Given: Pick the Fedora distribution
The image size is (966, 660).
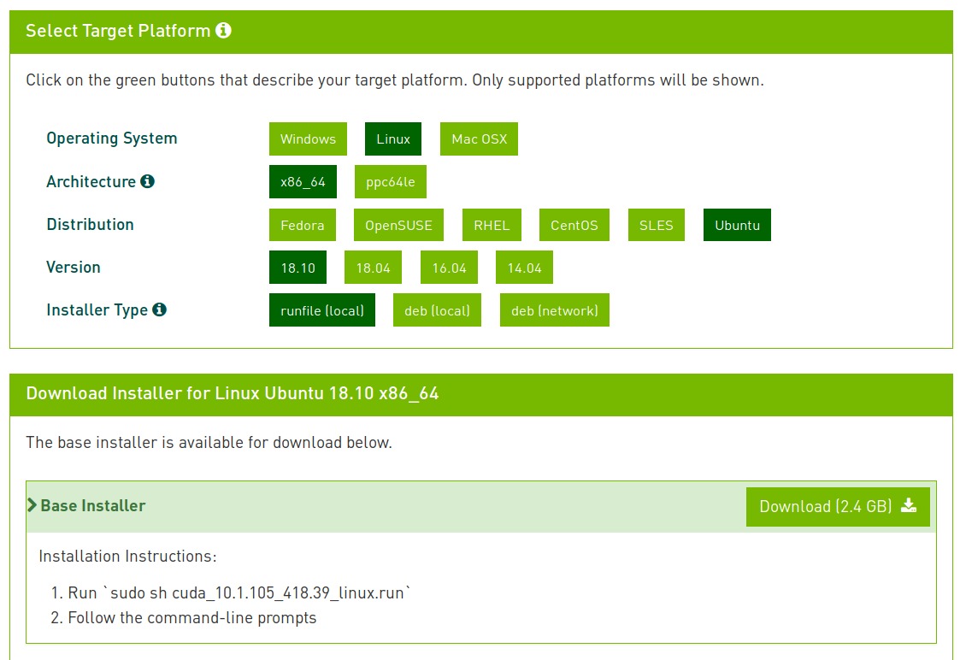Looking at the screenshot, I should 303,225.
